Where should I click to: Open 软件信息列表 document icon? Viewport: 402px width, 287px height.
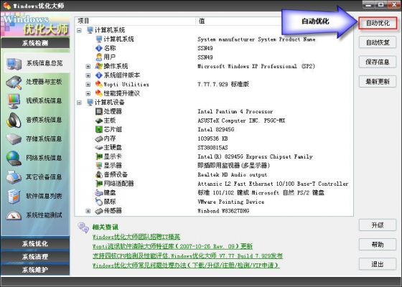[x=14, y=197]
